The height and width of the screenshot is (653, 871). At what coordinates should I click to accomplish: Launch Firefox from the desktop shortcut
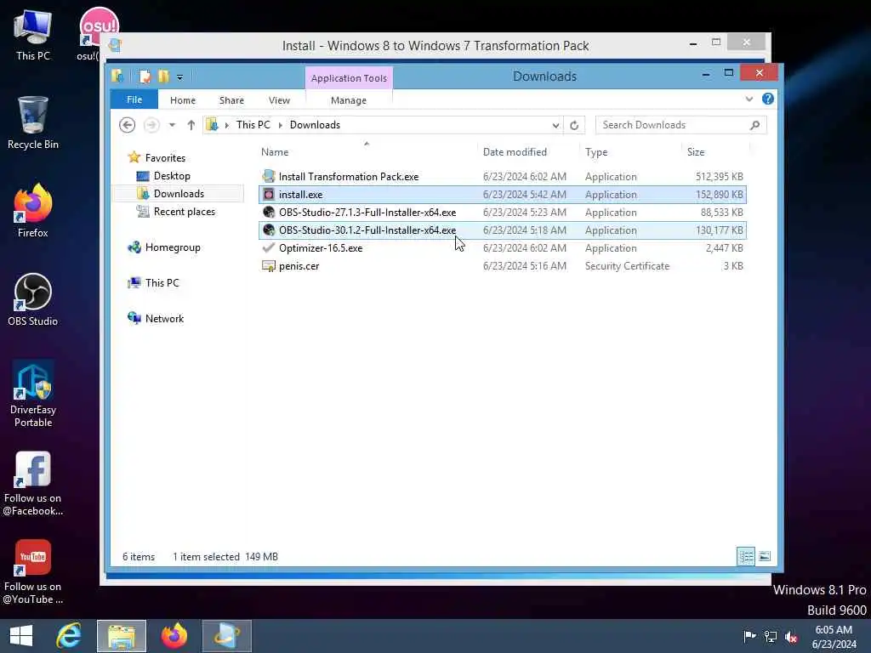click(33, 211)
